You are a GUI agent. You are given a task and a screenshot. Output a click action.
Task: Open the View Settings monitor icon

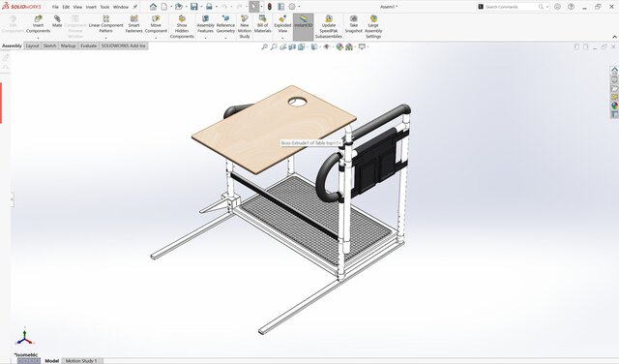[362, 47]
